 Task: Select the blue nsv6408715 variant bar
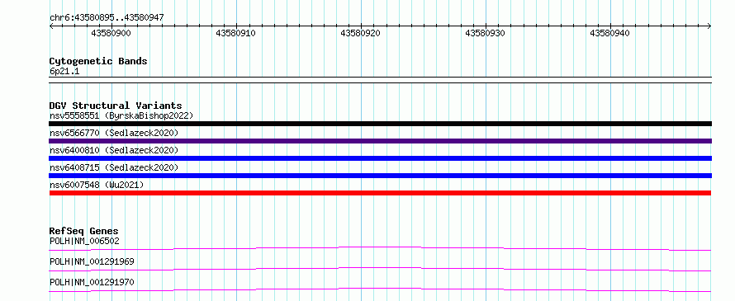[380, 176]
